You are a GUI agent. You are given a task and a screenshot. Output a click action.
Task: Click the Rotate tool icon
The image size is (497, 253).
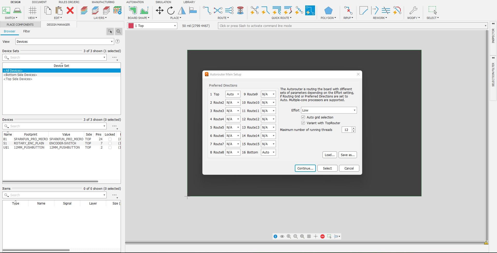point(171,11)
